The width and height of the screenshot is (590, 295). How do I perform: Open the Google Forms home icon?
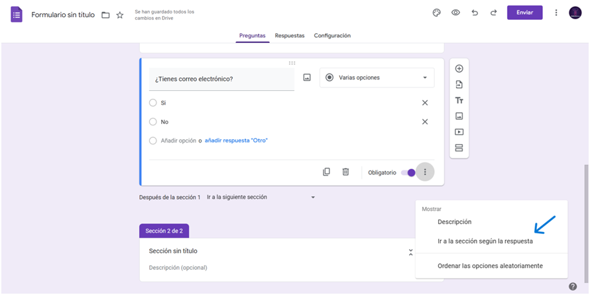pyautogui.click(x=17, y=15)
